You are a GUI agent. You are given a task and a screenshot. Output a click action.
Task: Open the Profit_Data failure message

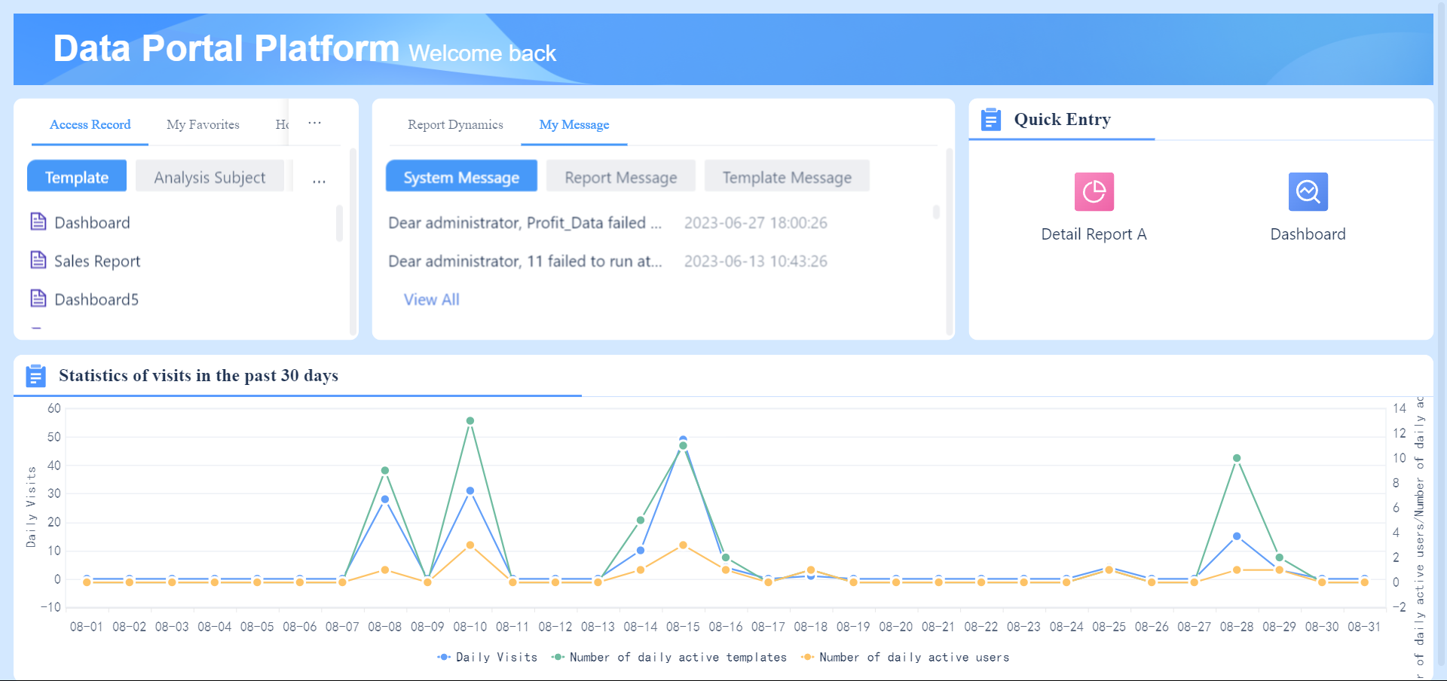coord(525,222)
